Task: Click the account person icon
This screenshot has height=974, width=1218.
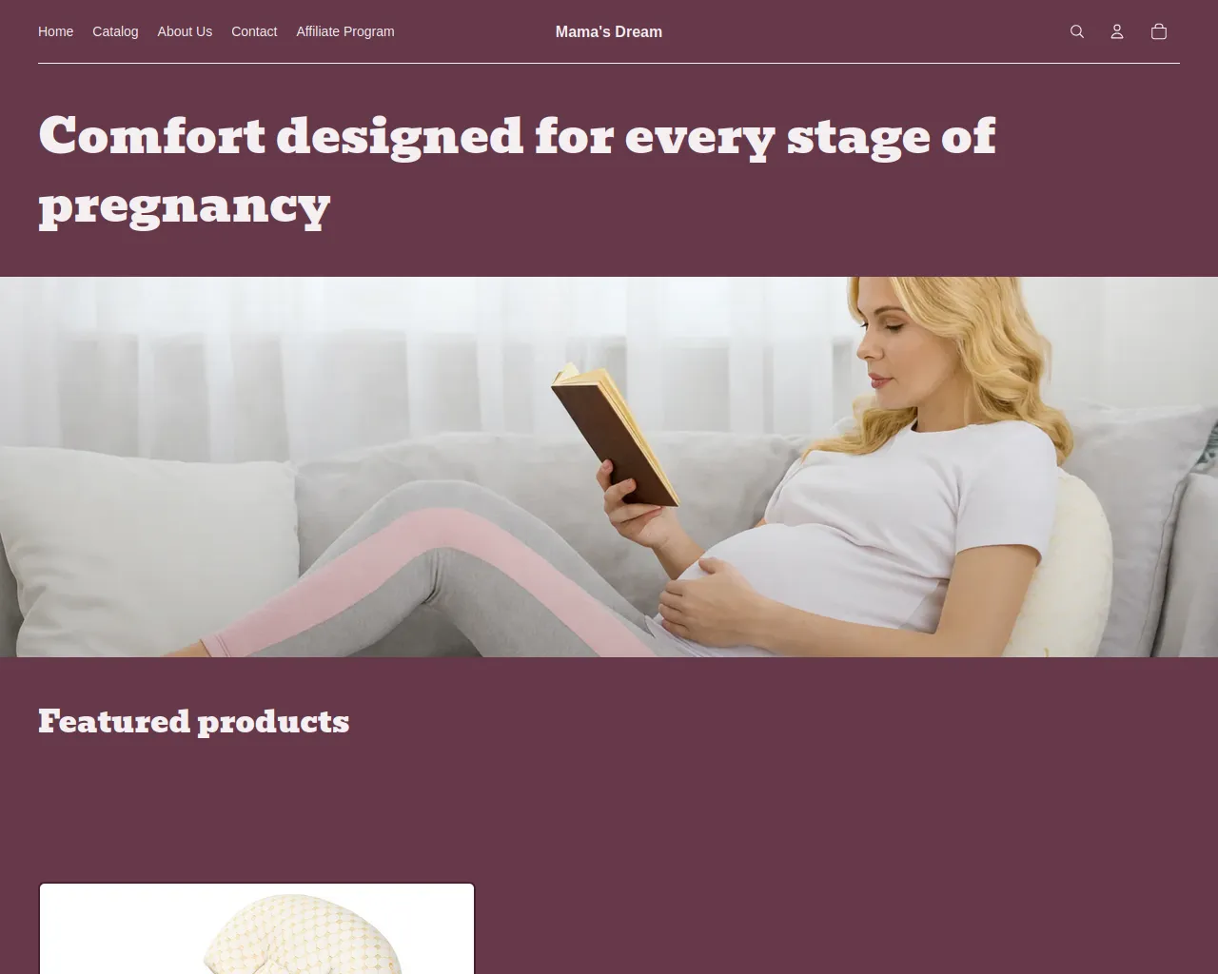Action: tap(1117, 31)
